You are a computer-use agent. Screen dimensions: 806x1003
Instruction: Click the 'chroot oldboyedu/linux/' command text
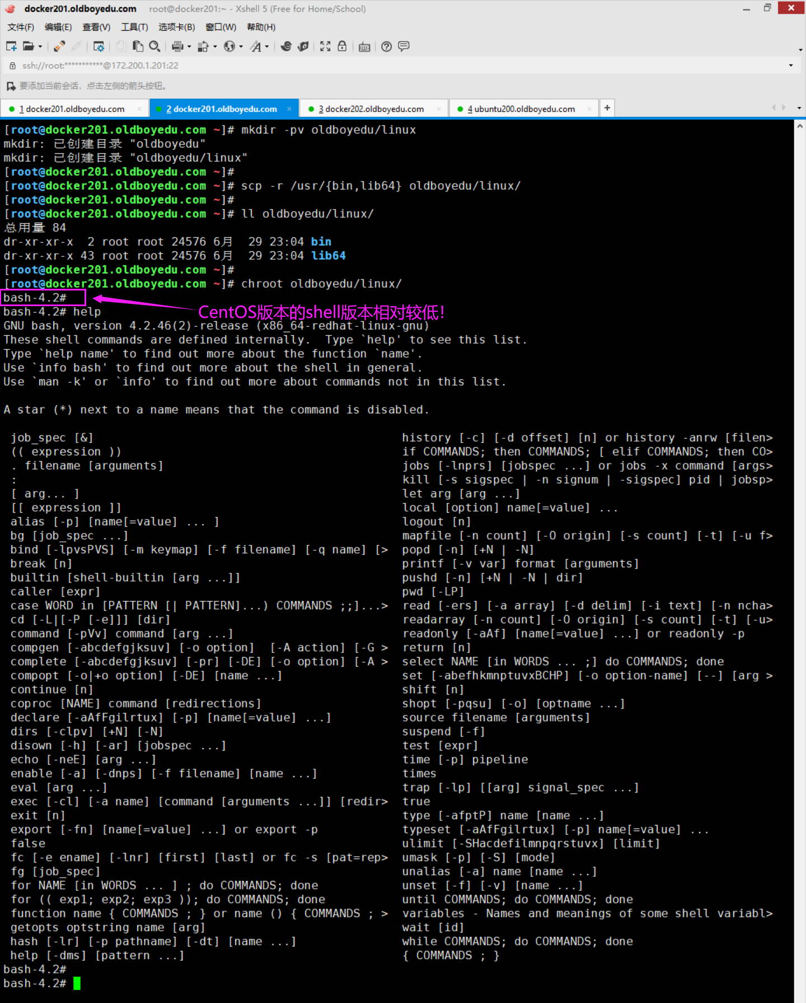[321, 284]
